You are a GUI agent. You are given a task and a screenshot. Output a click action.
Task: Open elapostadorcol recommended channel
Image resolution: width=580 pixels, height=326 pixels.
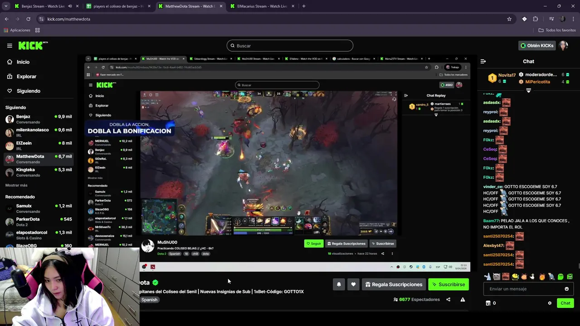39,235
